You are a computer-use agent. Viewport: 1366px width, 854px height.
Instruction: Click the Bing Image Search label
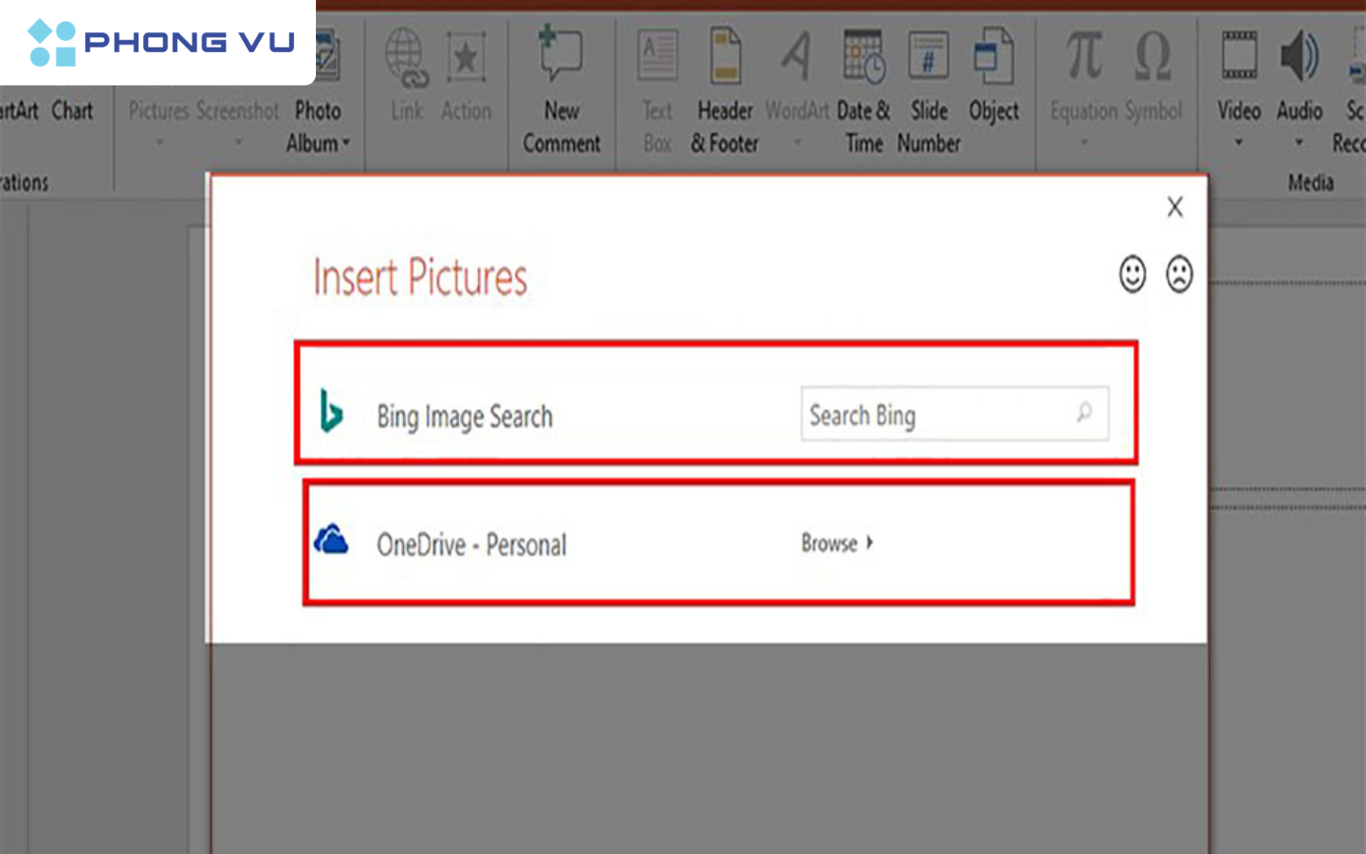tap(465, 417)
